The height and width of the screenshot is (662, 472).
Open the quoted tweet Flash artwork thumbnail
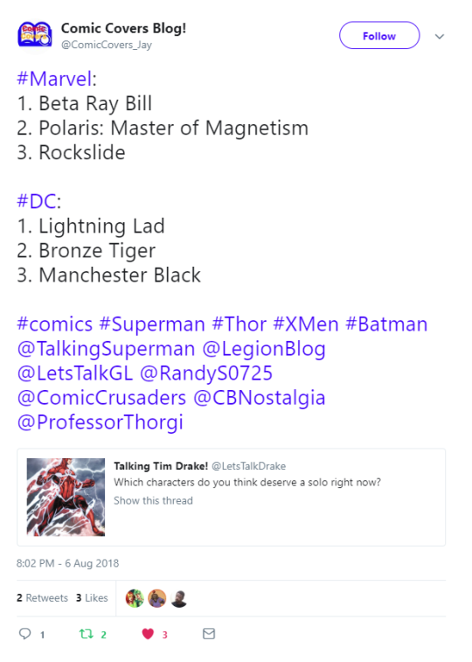click(x=66, y=497)
